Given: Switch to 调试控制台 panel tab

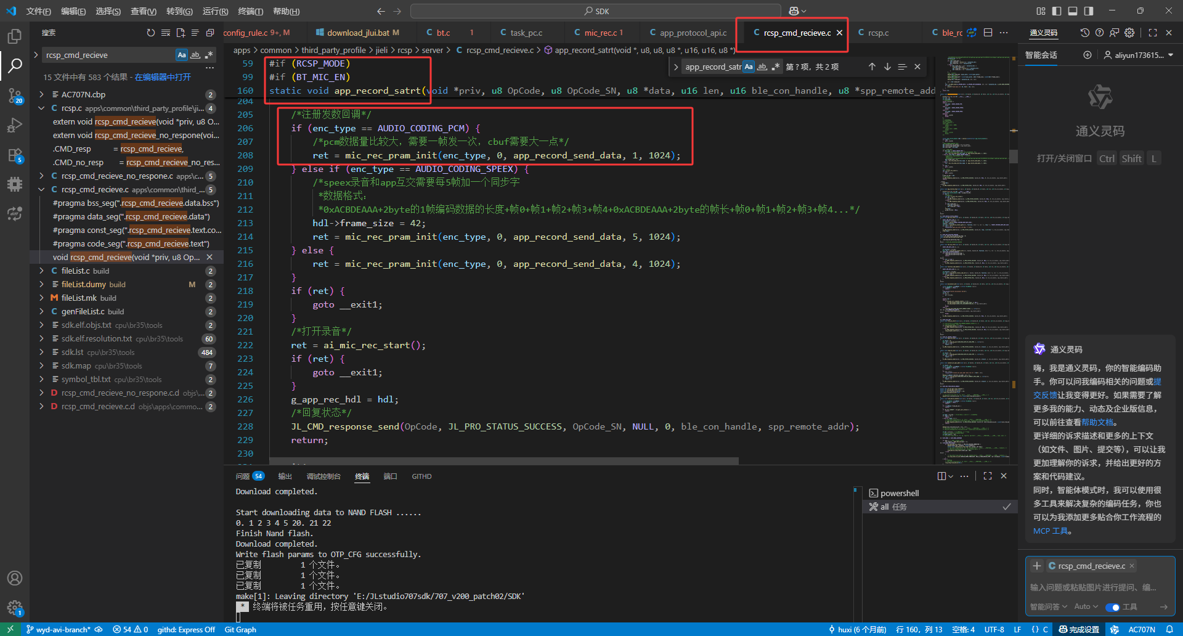Looking at the screenshot, I should pos(323,476).
